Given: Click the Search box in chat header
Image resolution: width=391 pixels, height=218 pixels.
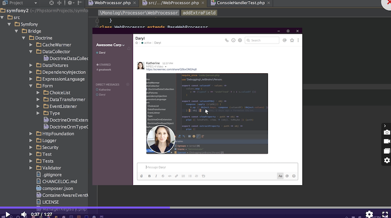Looking at the screenshot, I should click(x=262, y=40).
